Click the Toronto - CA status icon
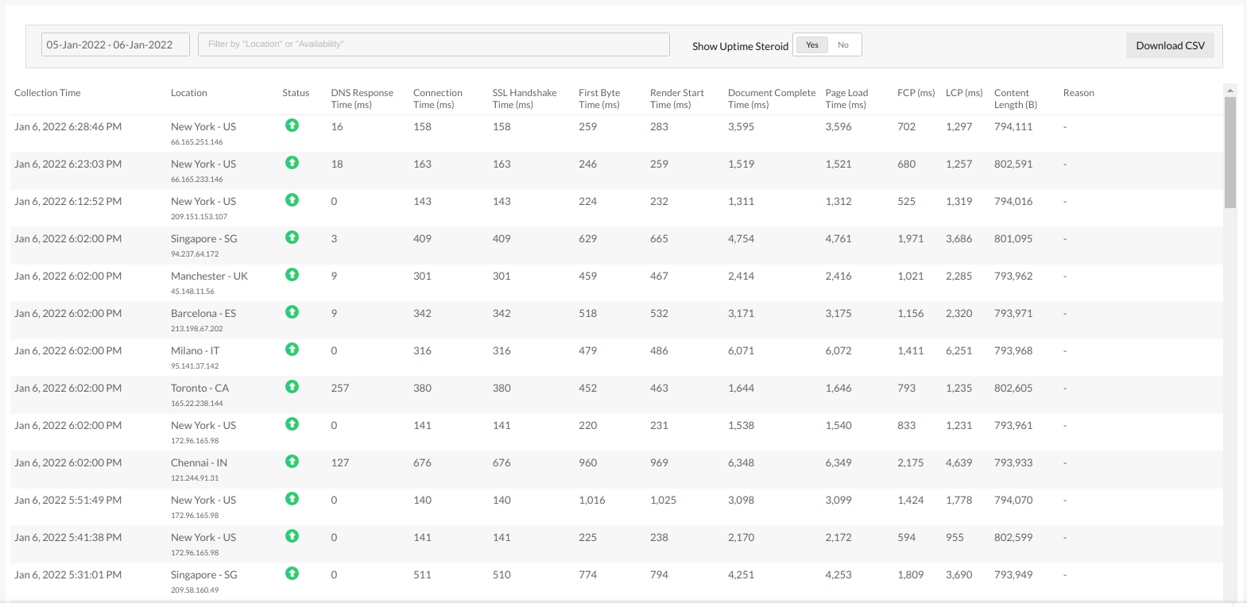The height and width of the screenshot is (607, 1247). pos(292,387)
